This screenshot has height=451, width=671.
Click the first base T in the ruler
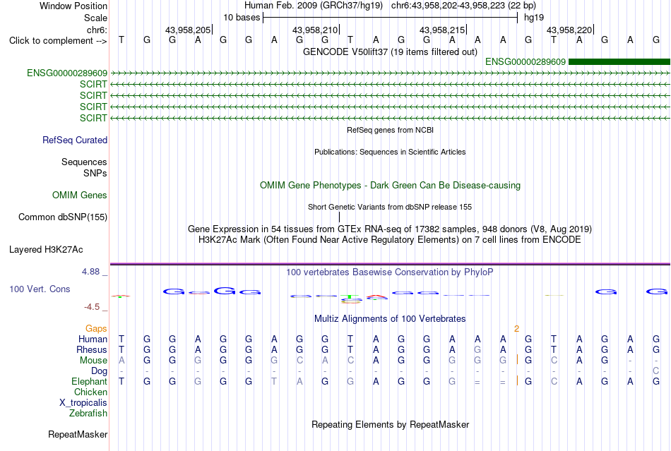point(121,40)
